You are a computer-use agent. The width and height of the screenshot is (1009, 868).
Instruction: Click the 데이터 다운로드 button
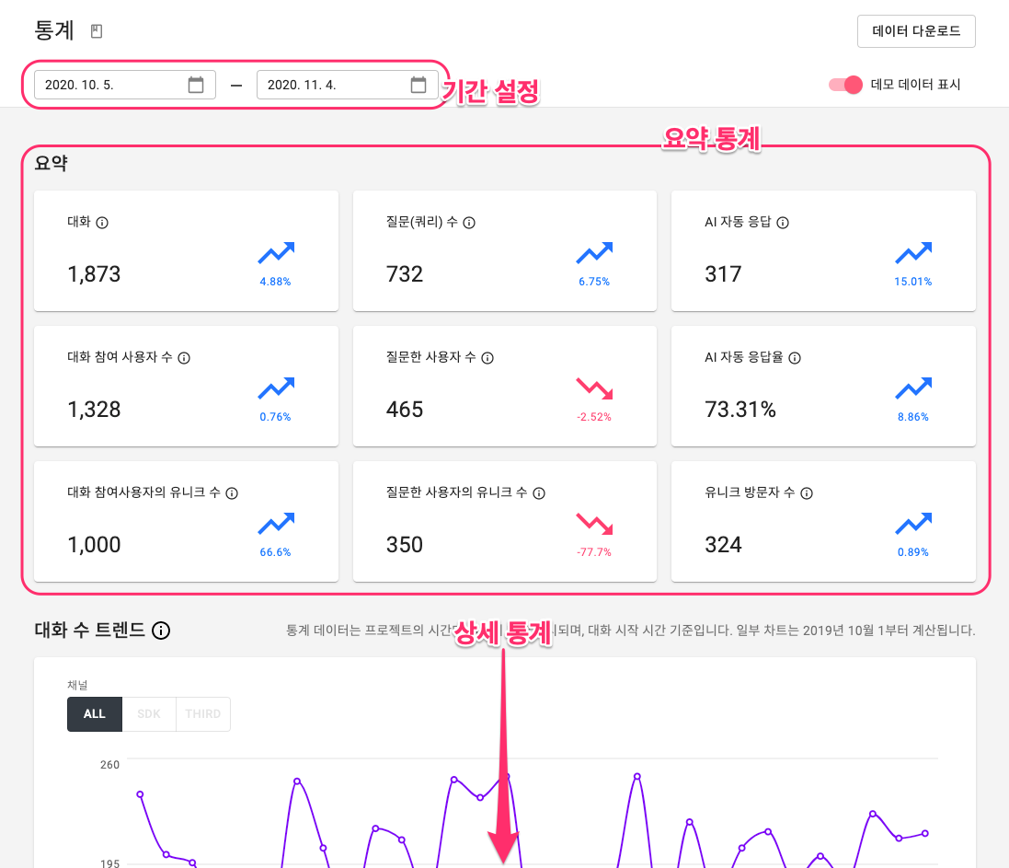coord(916,31)
